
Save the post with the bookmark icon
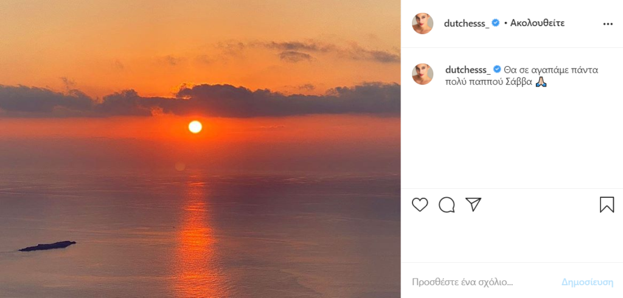(x=607, y=205)
